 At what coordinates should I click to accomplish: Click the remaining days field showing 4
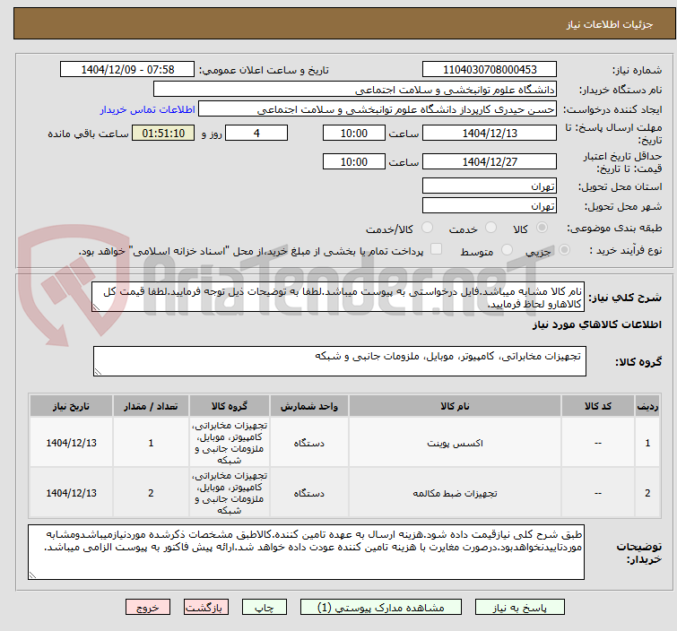[x=256, y=133]
